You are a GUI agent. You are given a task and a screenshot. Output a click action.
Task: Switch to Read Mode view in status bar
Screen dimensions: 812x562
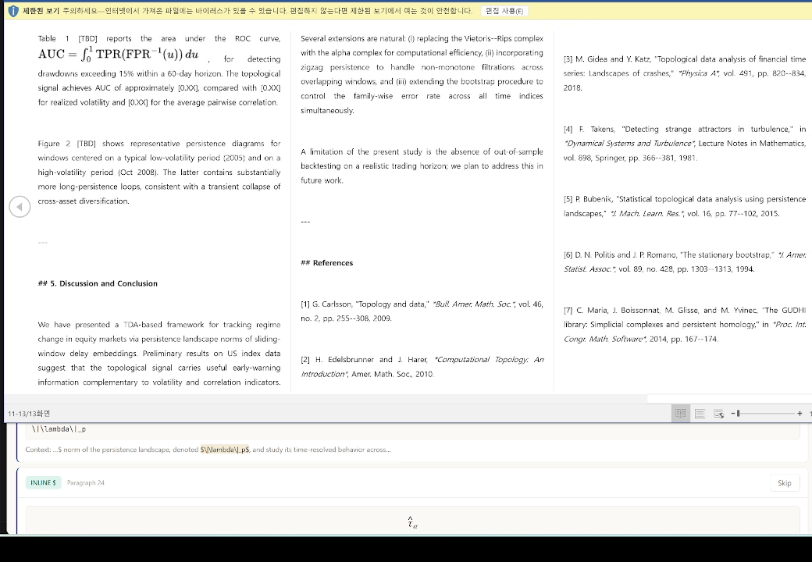click(x=681, y=414)
